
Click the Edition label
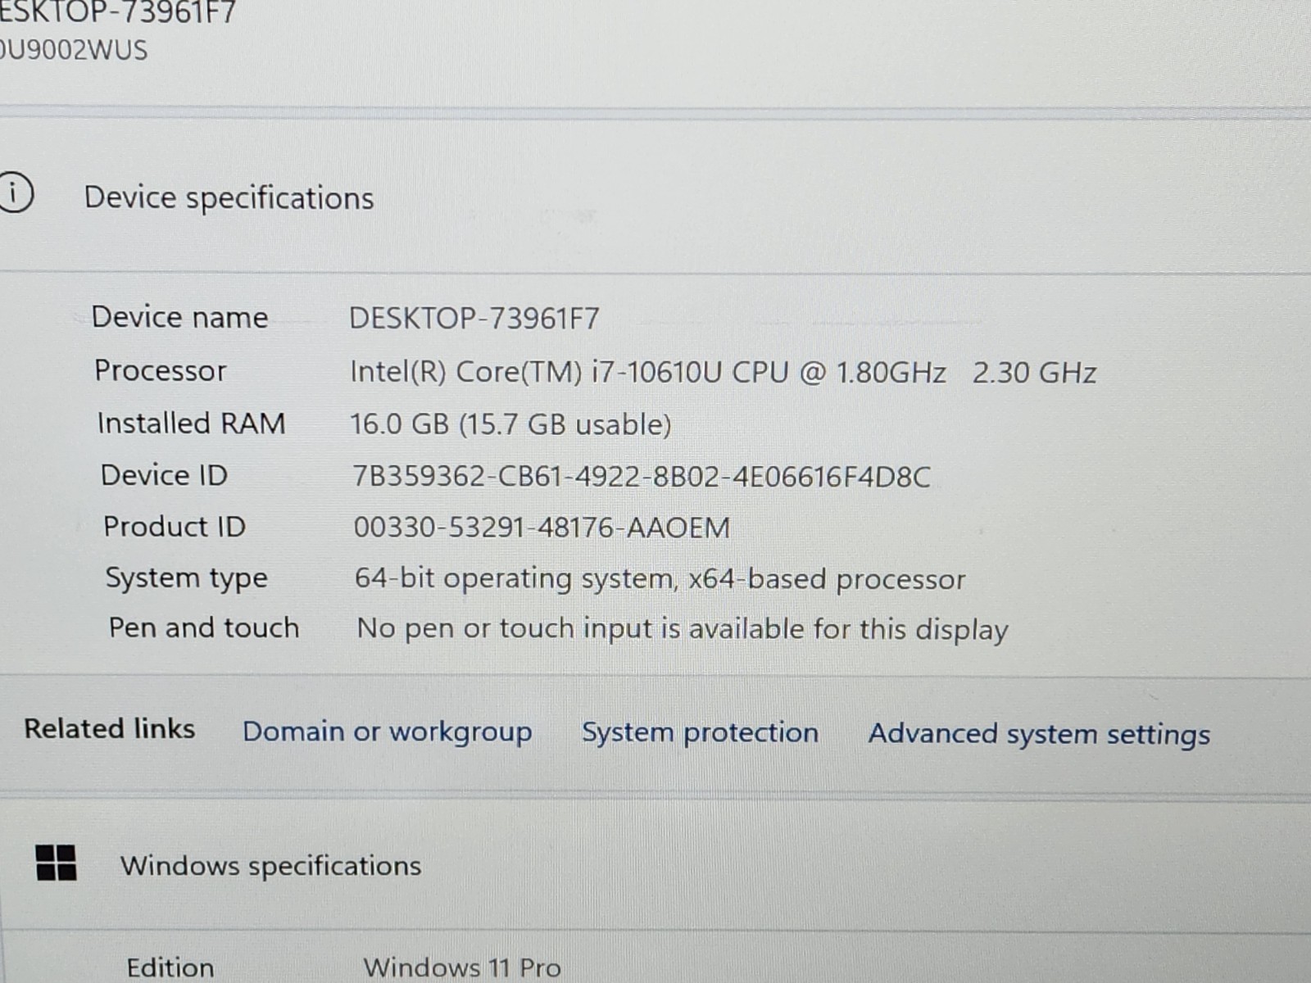170,967
